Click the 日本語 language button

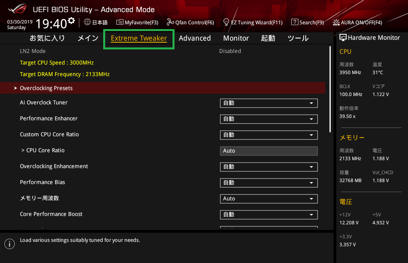pyautogui.click(x=100, y=22)
